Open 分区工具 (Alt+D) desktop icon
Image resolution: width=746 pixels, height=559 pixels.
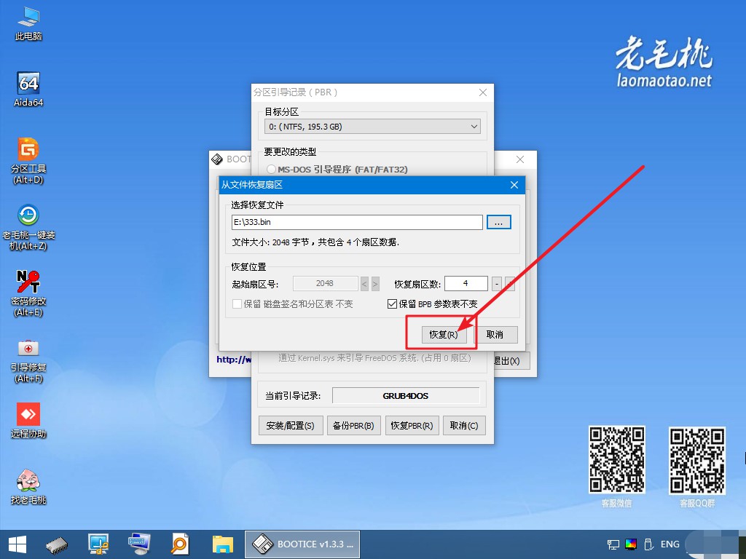click(28, 160)
